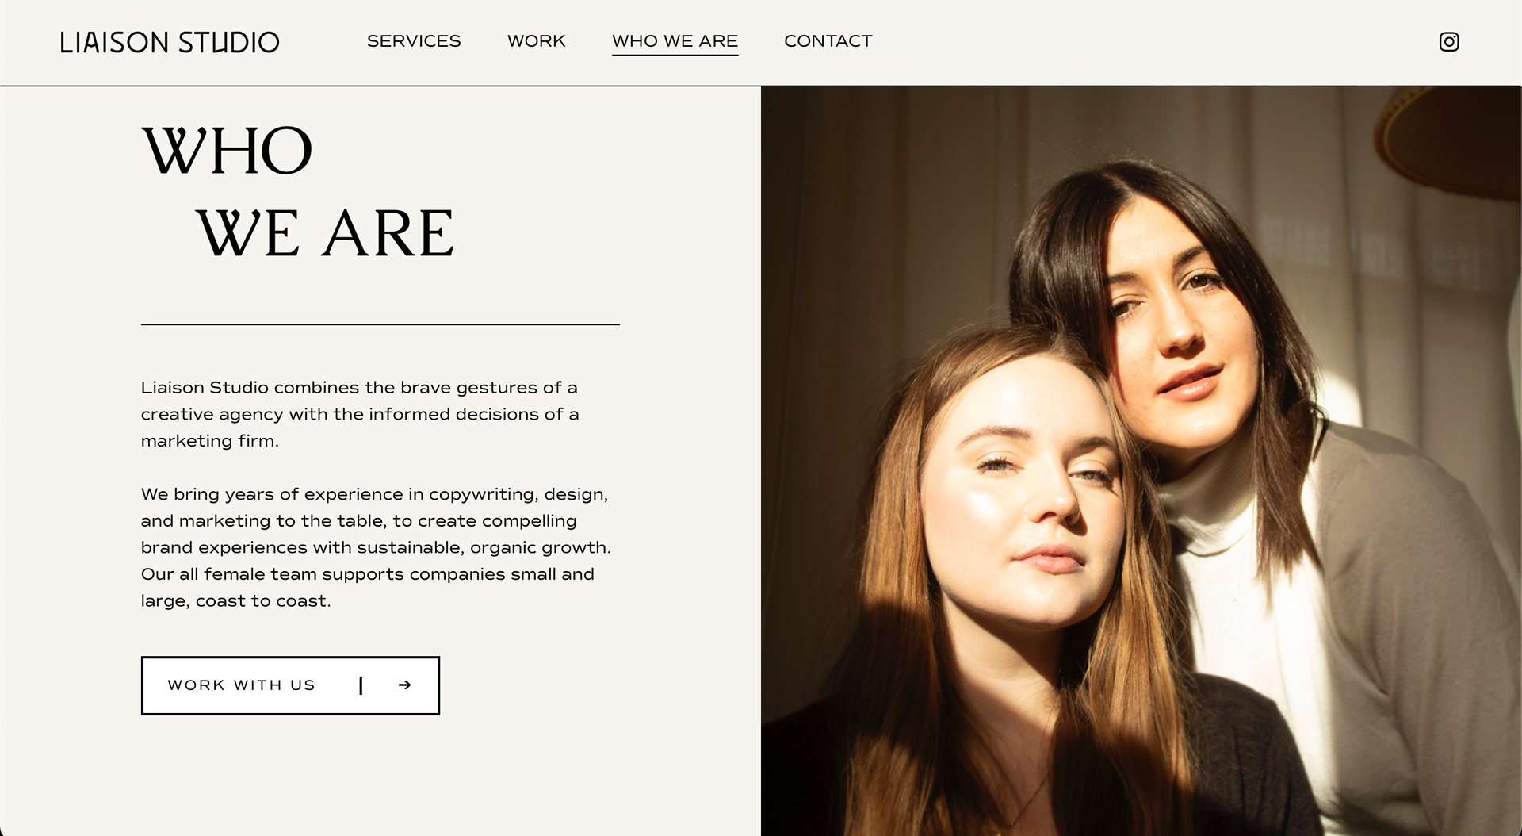Image resolution: width=1522 pixels, height=836 pixels.
Task: Click the photo of the two women
Action: point(1141,461)
